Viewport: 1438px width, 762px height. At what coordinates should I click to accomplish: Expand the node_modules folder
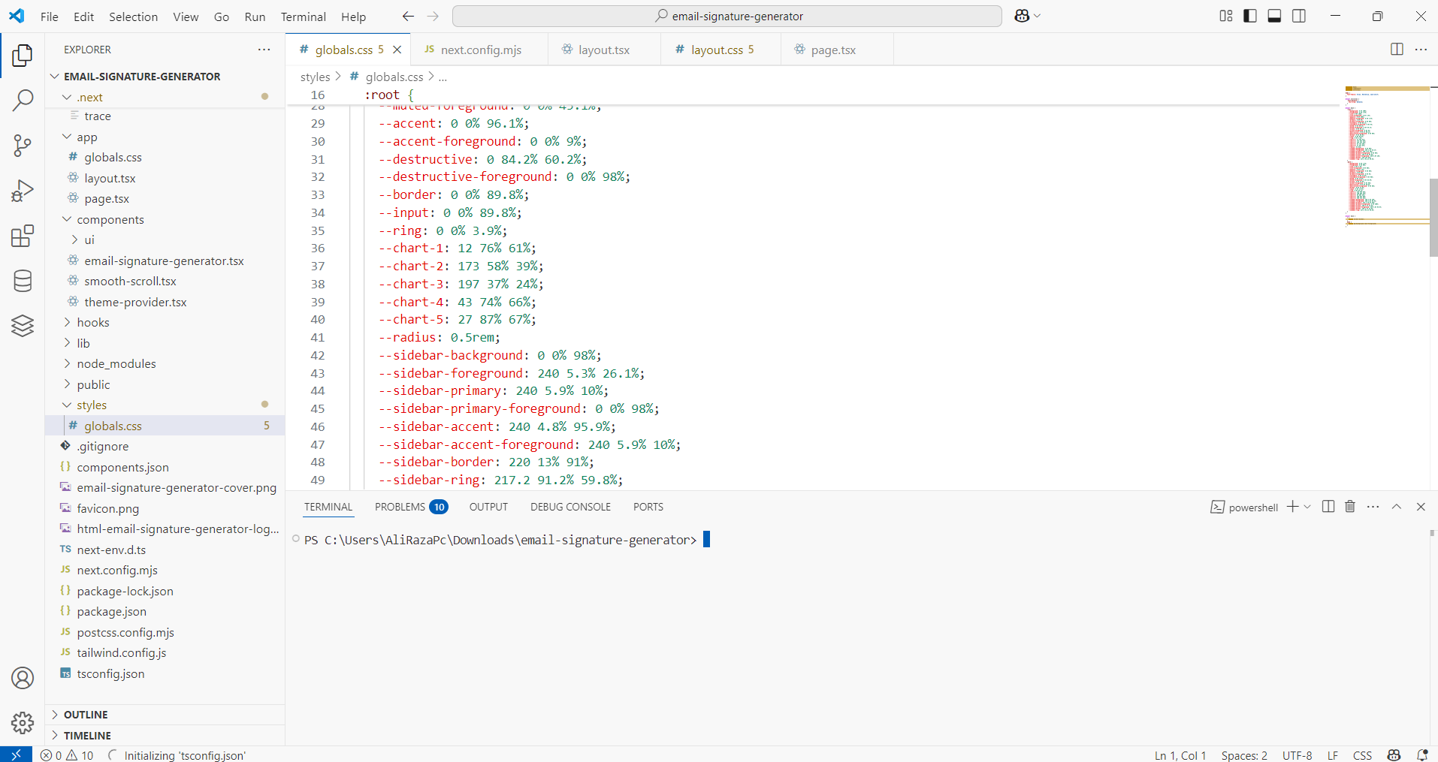(67, 363)
